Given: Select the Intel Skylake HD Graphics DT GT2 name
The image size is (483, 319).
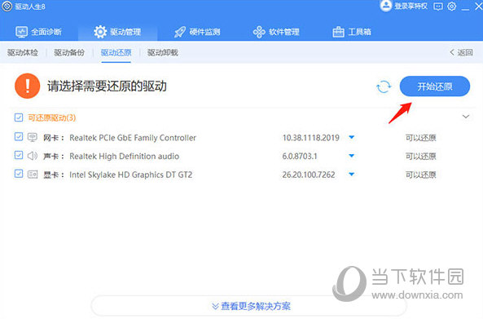Looking at the screenshot, I should tap(131, 175).
